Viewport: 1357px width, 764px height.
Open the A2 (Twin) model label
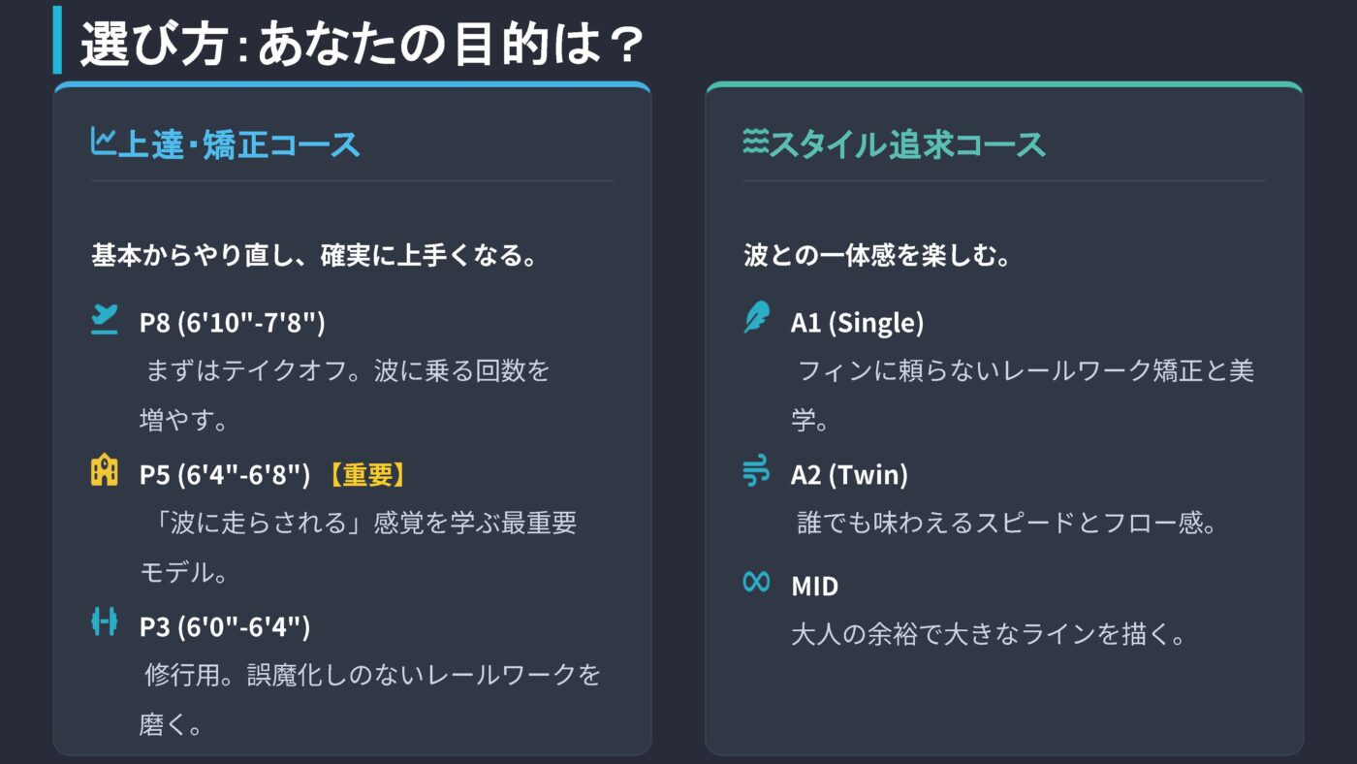(x=849, y=475)
